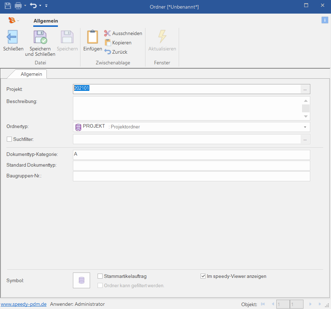Viewport: 331px width, 309px height.
Task: Check the Stammartikelauftrag checkbox
Action: coord(100,276)
